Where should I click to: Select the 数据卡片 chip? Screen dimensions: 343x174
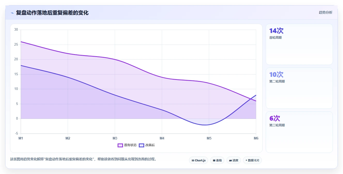pyautogui.click(x=253, y=160)
